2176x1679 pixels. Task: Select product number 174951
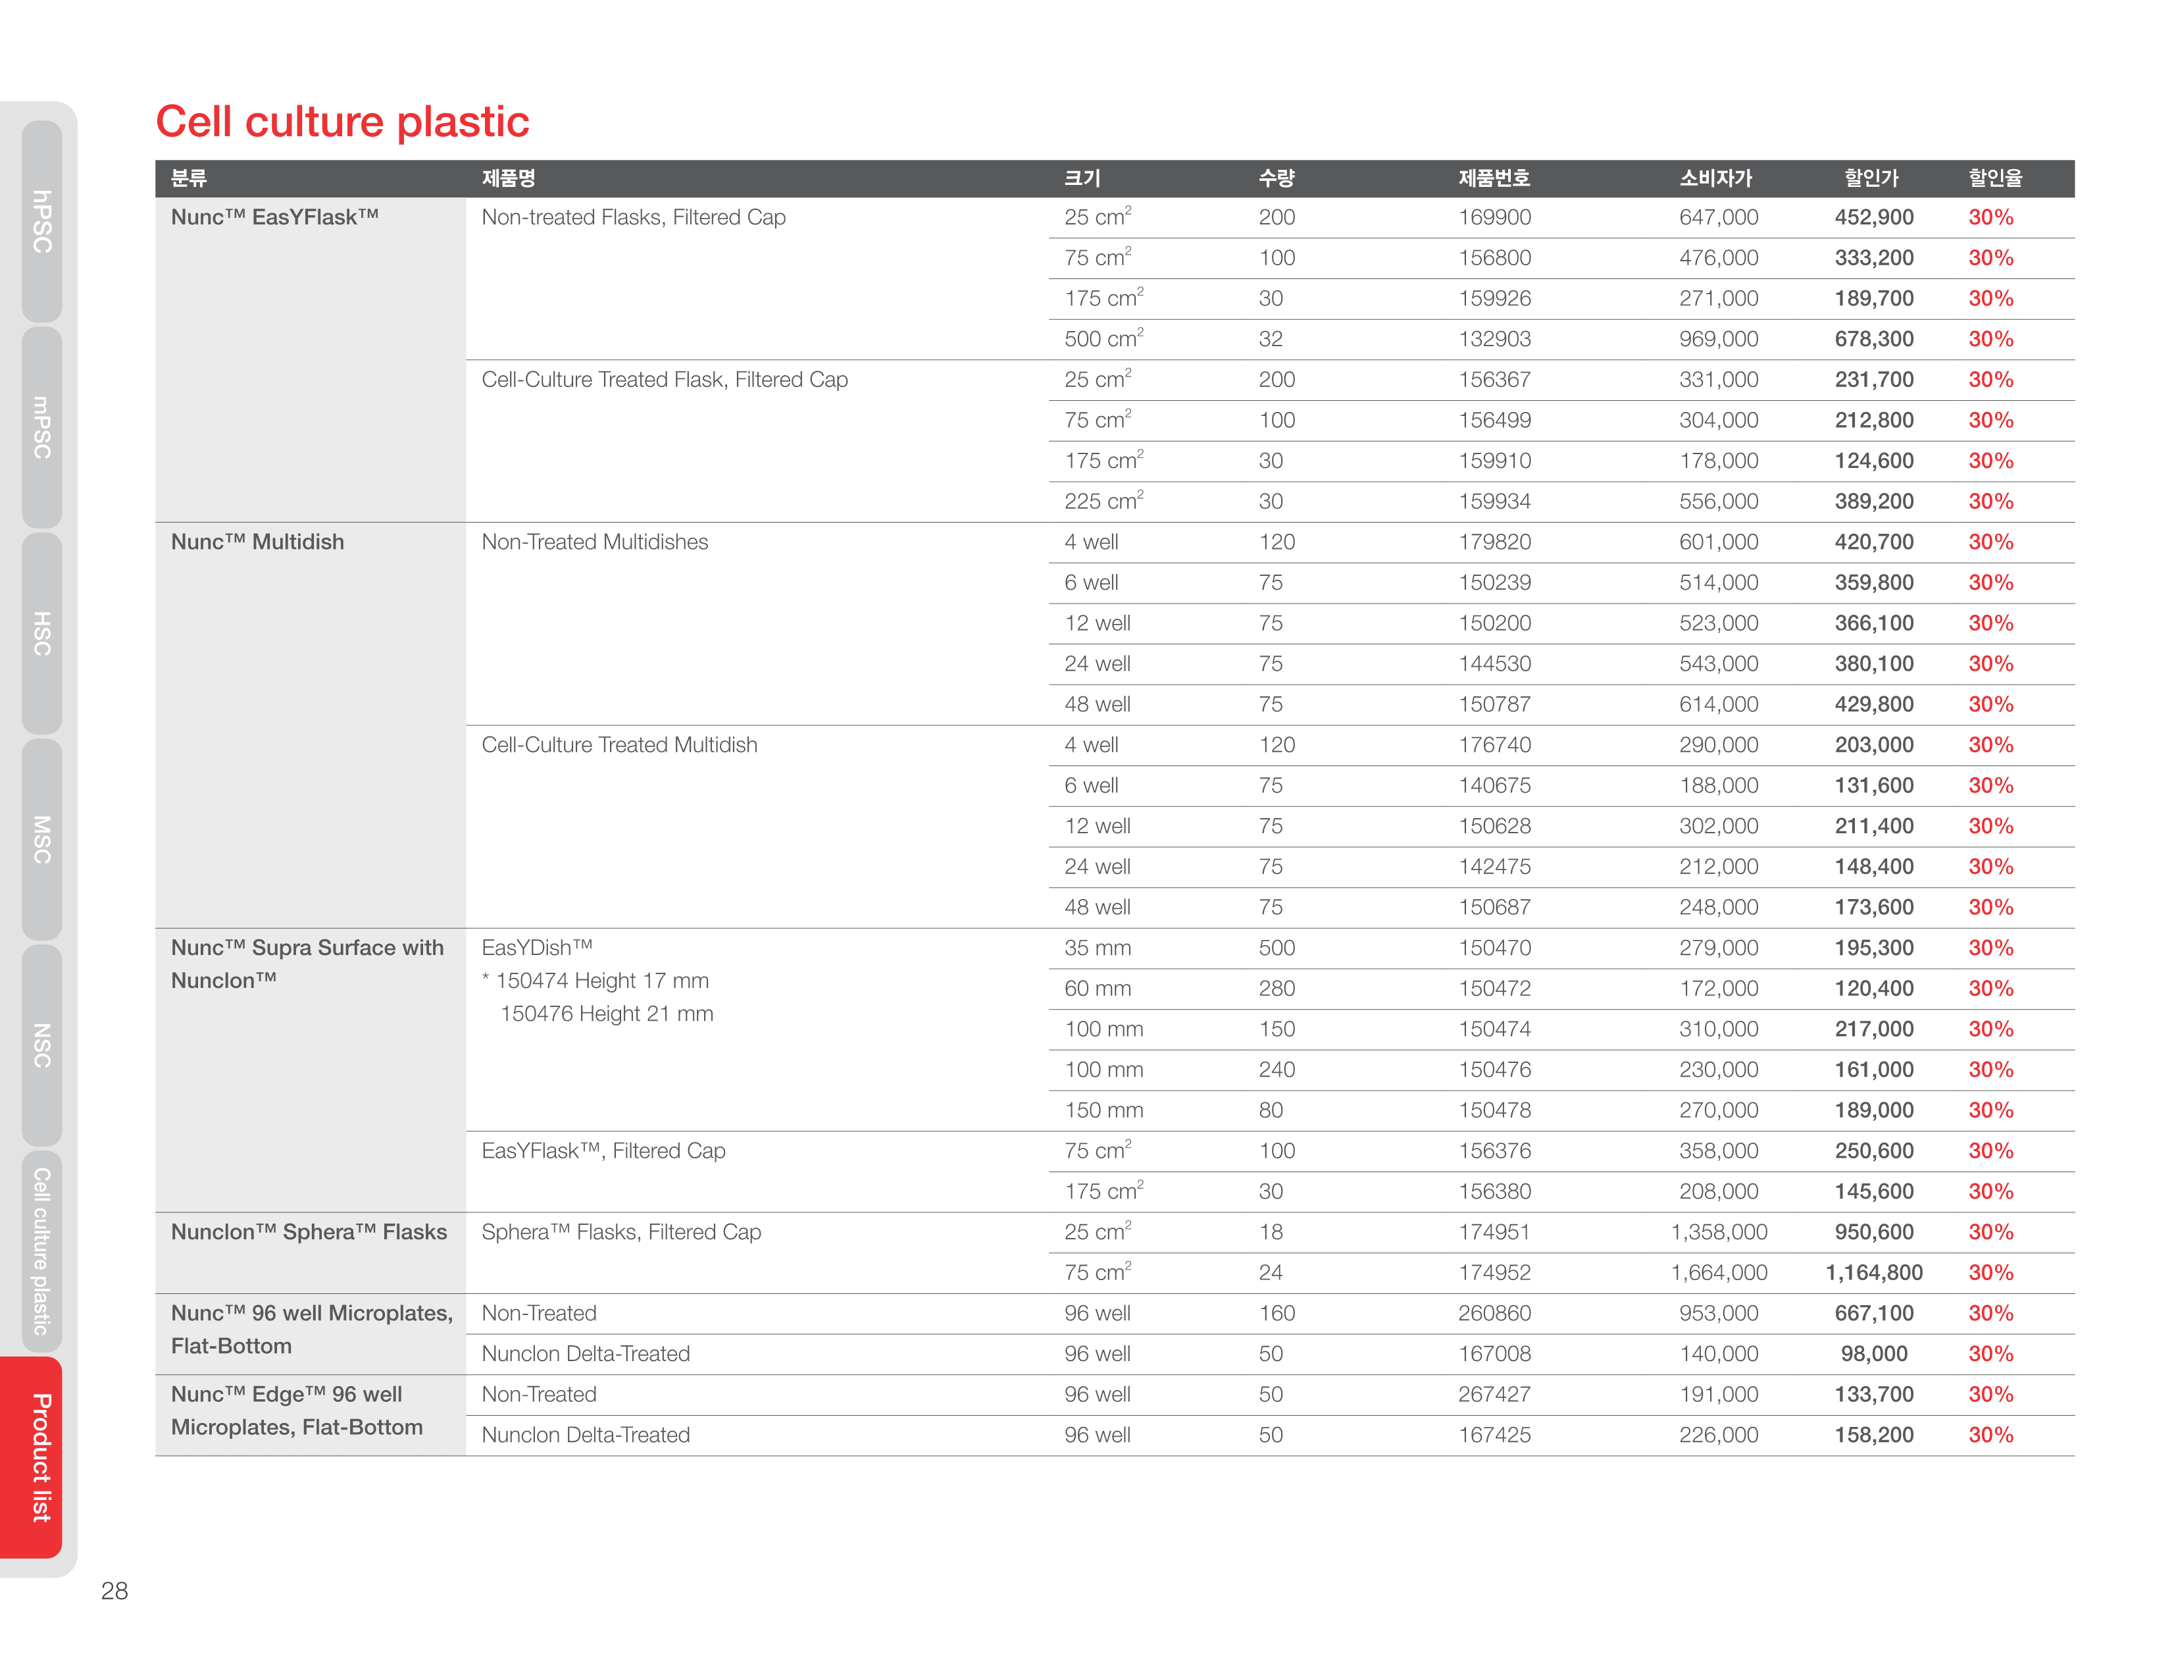(1494, 1231)
